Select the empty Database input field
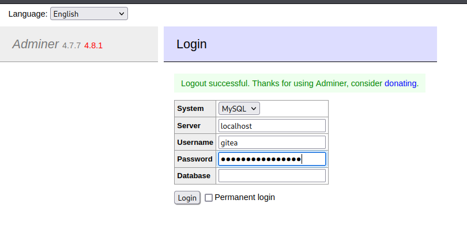This screenshot has width=467, height=242. pos(272,176)
